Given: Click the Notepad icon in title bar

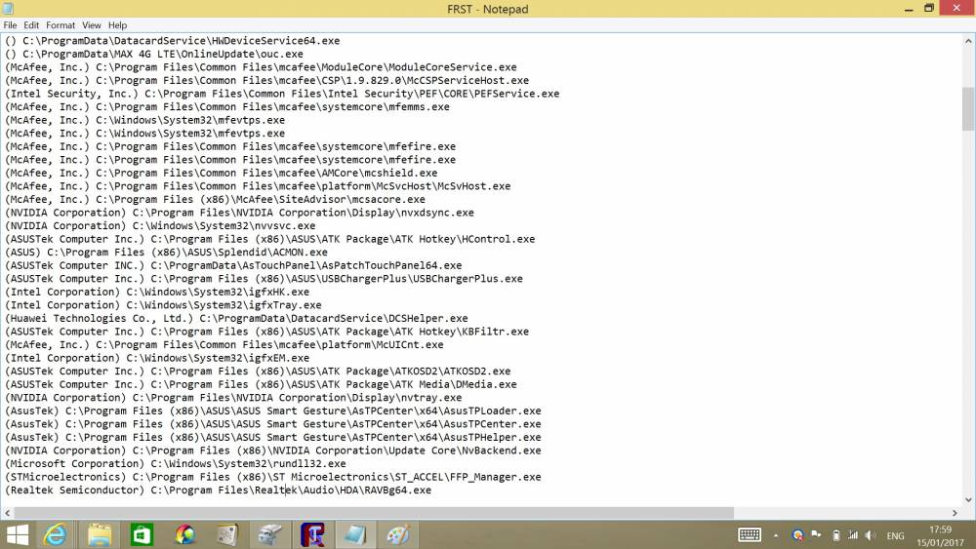Looking at the screenshot, I should pos(8,9).
